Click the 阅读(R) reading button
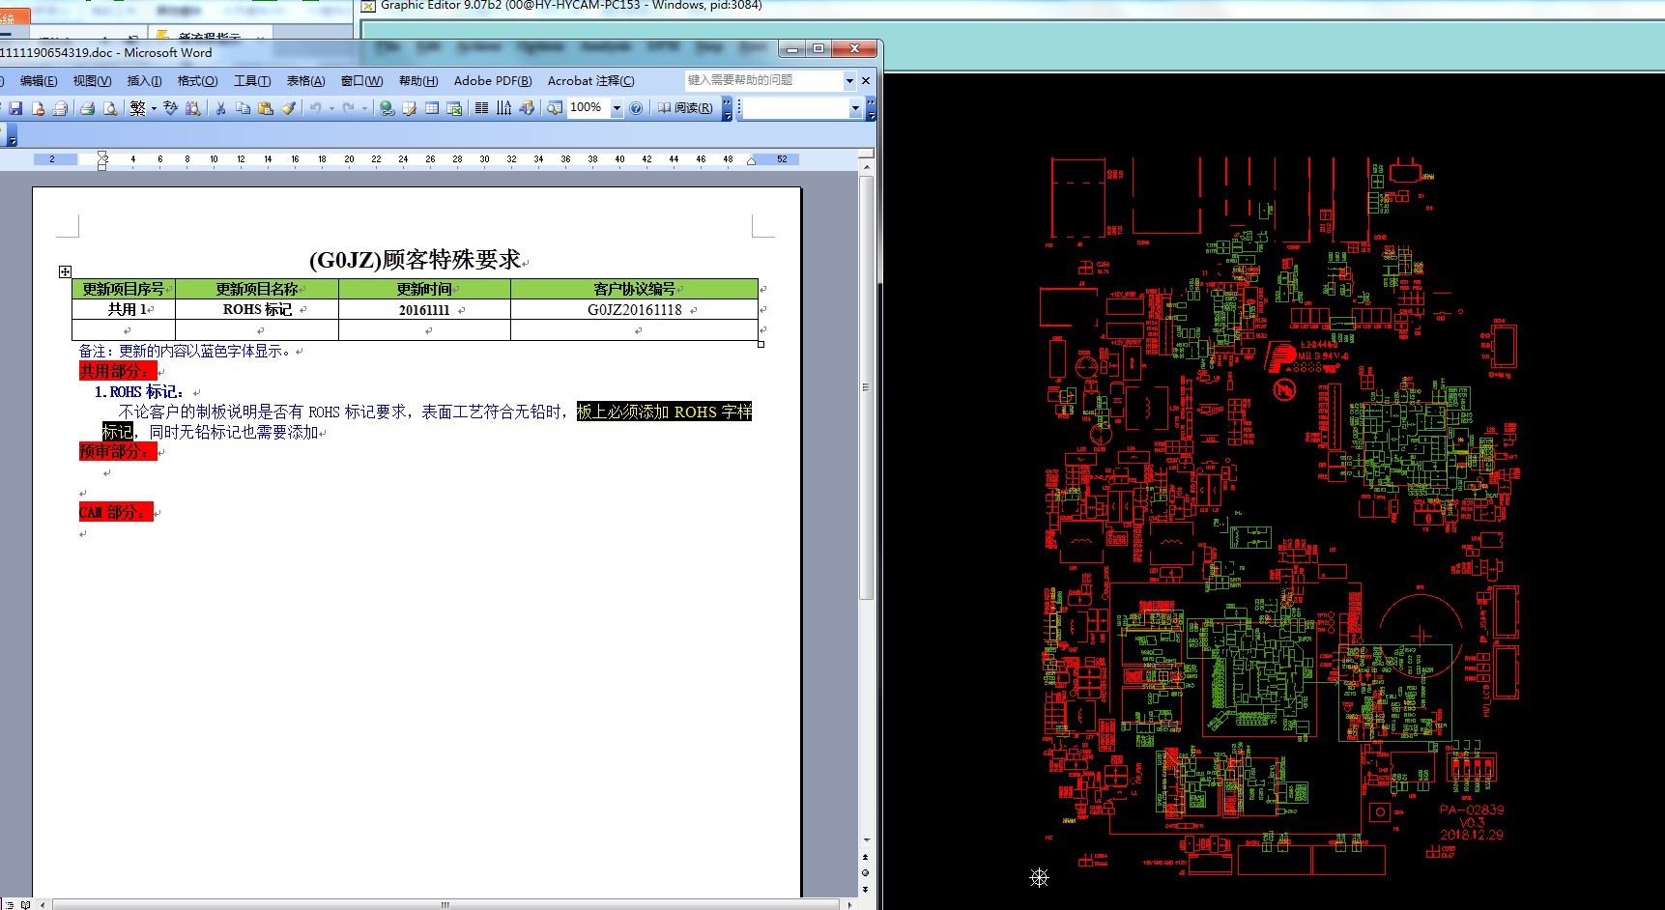The image size is (1665, 910). pos(685,108)
